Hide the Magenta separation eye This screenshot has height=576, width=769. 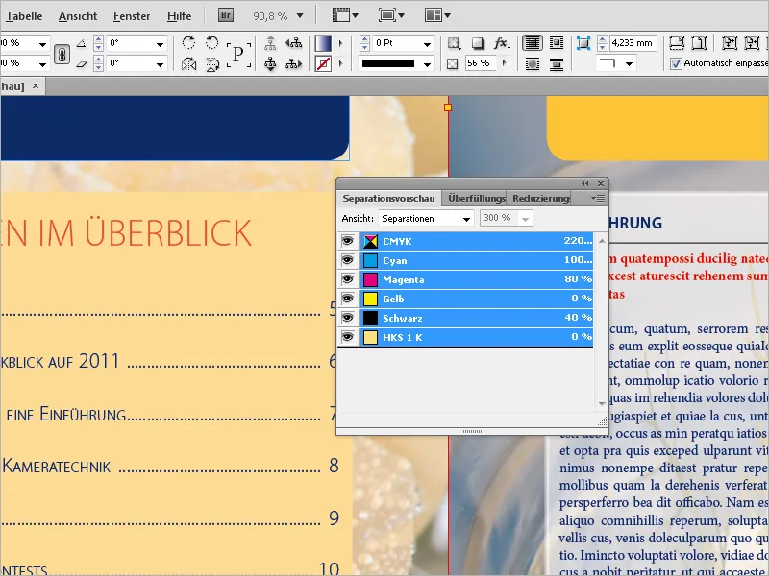[x=348, y=279]
